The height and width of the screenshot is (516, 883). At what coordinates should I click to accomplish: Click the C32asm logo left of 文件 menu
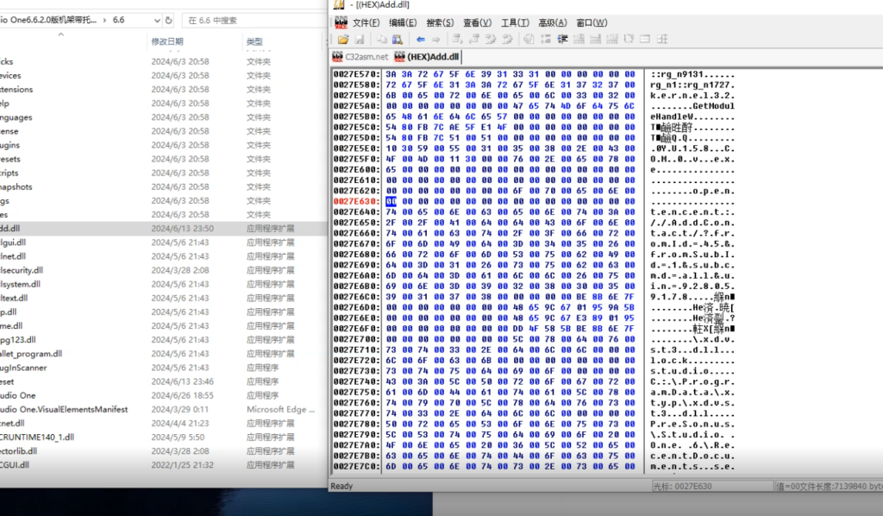click(x=341, y=22)
